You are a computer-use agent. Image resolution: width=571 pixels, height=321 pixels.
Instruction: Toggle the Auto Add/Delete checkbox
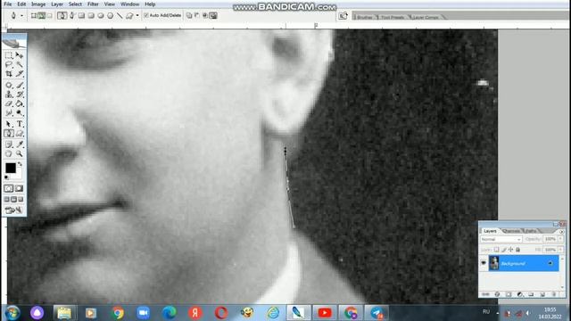146,15
